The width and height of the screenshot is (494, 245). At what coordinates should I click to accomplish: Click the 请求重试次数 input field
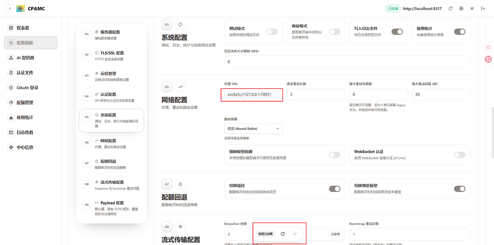point(315,94)
